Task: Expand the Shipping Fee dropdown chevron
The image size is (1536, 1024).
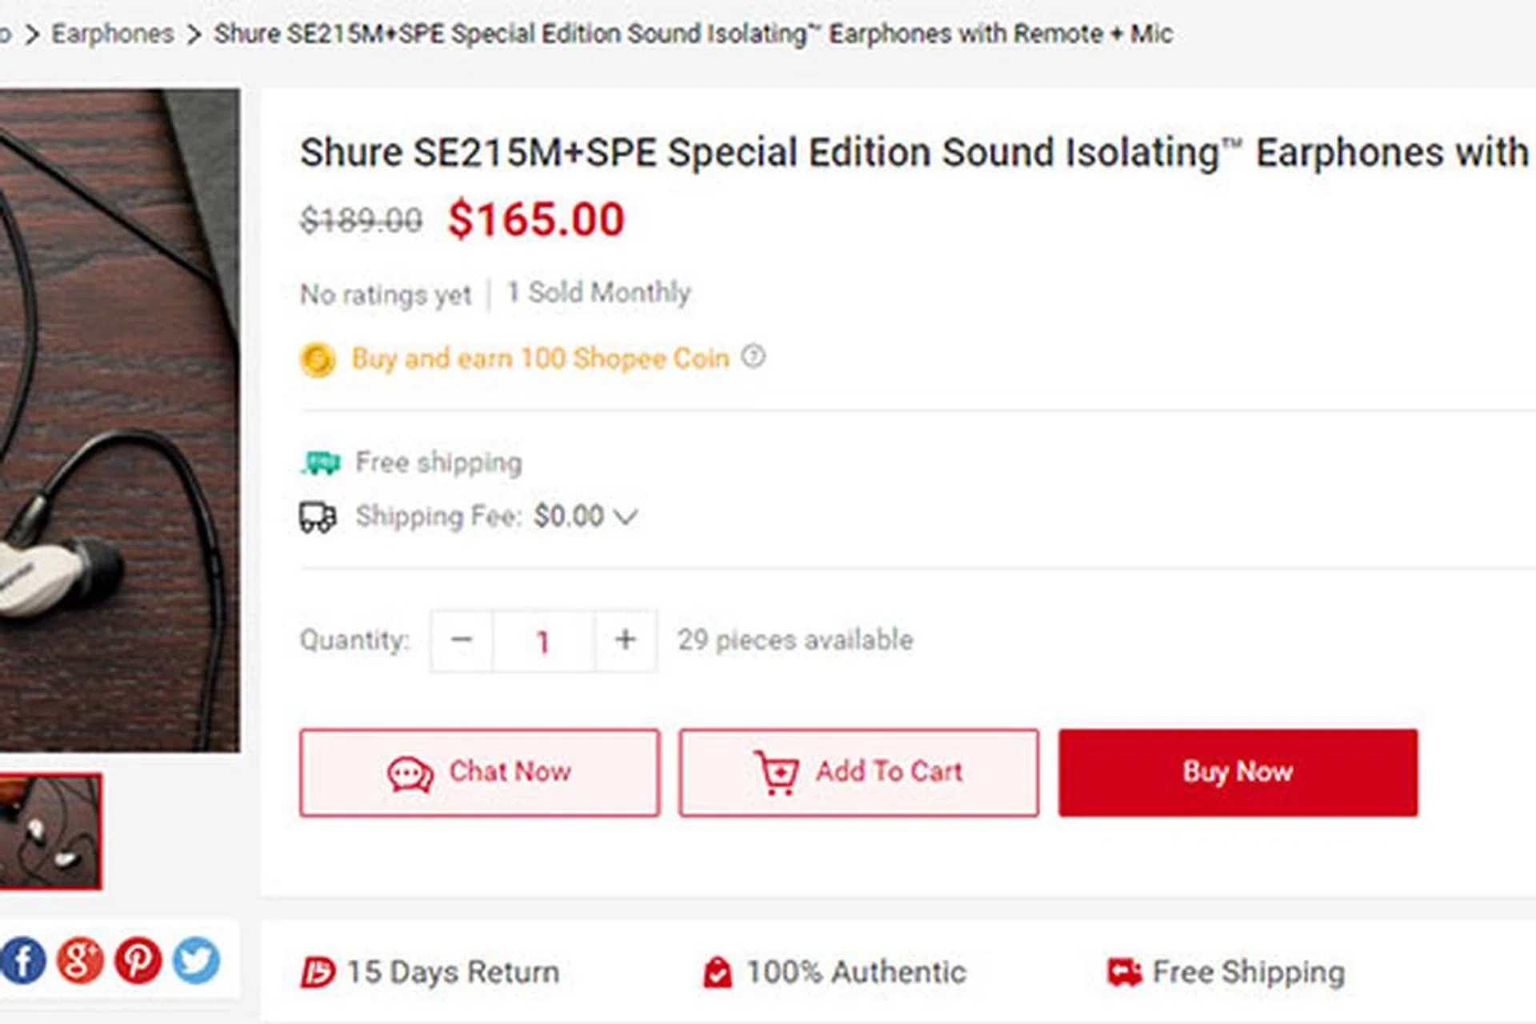Action: click(x=625, y=517)
